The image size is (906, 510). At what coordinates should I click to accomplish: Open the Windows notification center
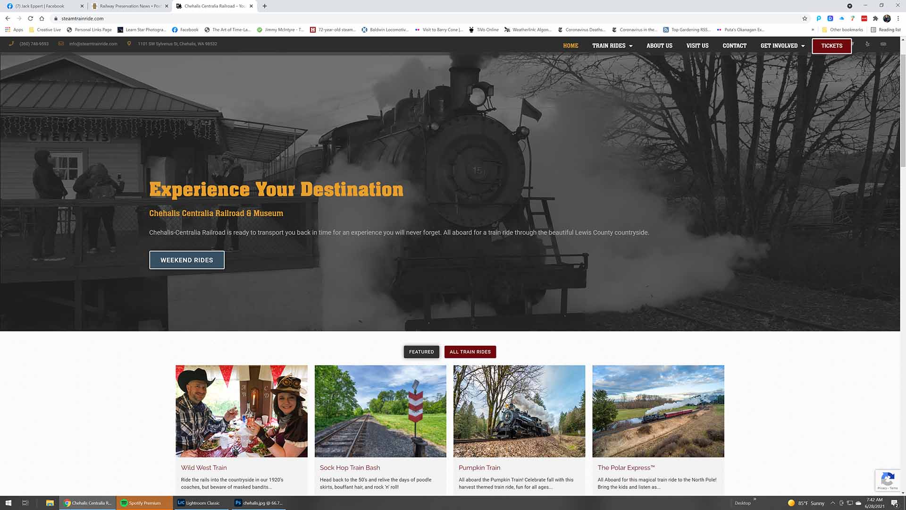tap(894, 503)
